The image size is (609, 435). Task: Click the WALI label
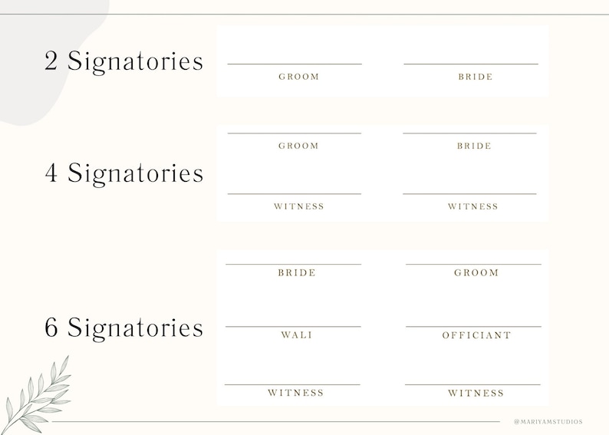297,334
